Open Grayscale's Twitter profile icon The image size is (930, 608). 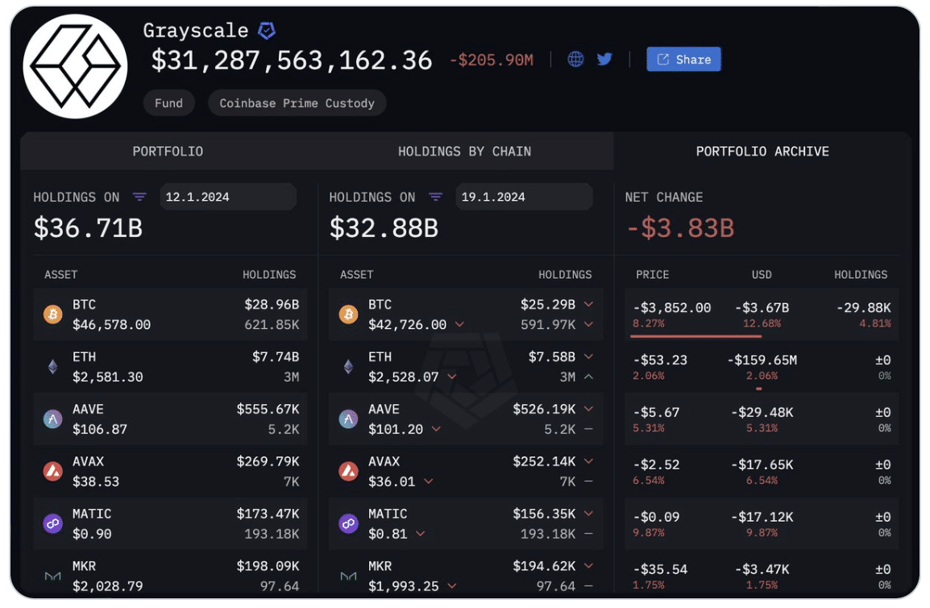604,59
